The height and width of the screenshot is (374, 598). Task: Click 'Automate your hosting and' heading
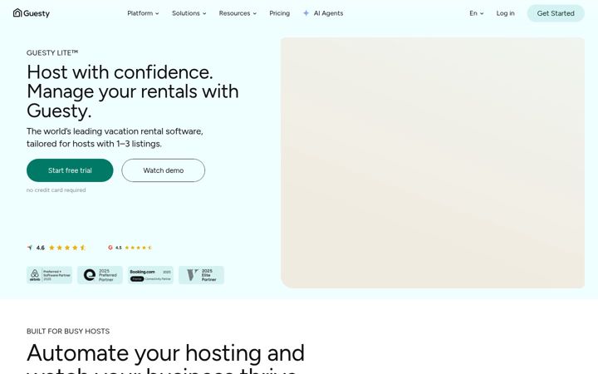point(165,353)
